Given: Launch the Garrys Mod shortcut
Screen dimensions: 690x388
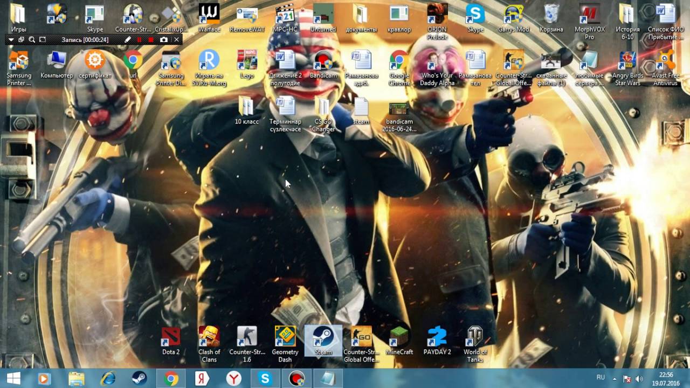Looking at the screenshot, I should [x=513, y=18].
